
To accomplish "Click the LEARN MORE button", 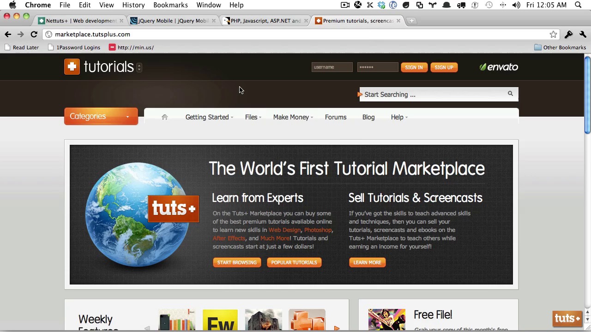I will click(x=367, y=262).
